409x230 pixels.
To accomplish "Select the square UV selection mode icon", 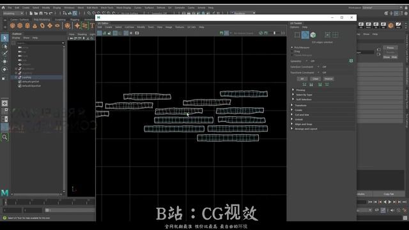I will (x=297, y=34).
